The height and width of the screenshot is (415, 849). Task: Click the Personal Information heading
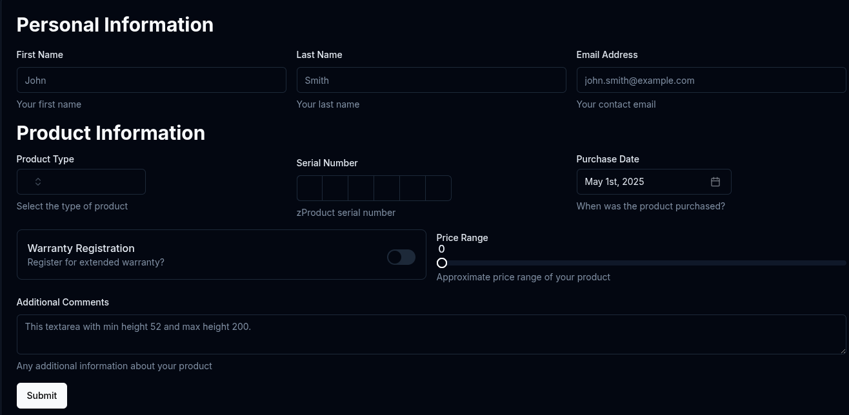click(x=115, y=24)
